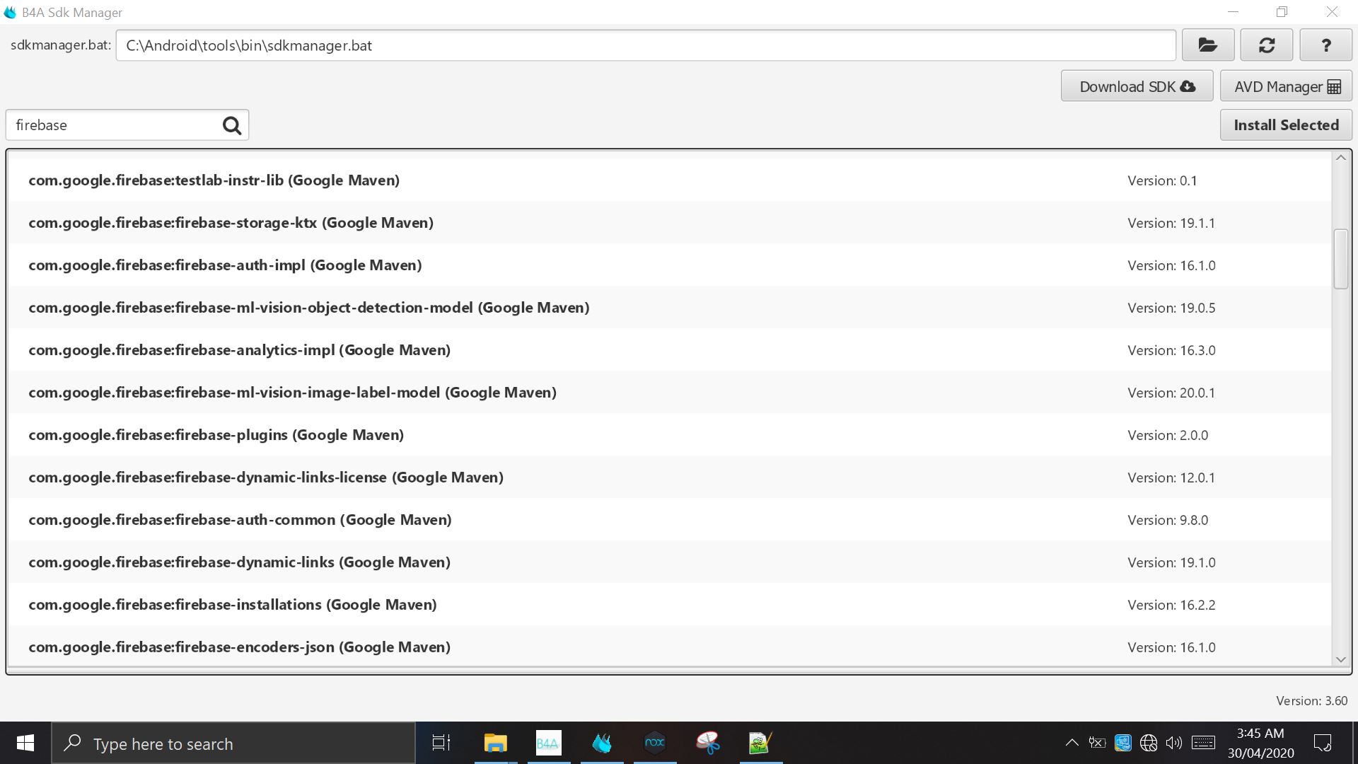
Task: Click the list scroll down arrow
Action: 1340,659
